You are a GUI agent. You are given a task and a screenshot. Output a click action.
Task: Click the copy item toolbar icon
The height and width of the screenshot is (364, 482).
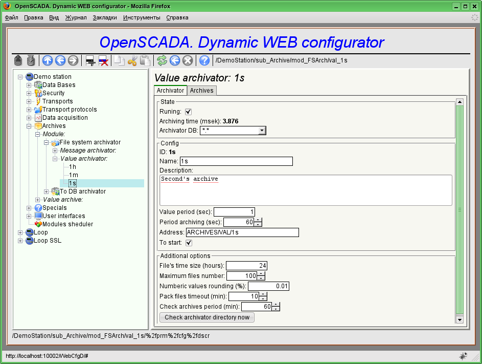pos(119,60)
